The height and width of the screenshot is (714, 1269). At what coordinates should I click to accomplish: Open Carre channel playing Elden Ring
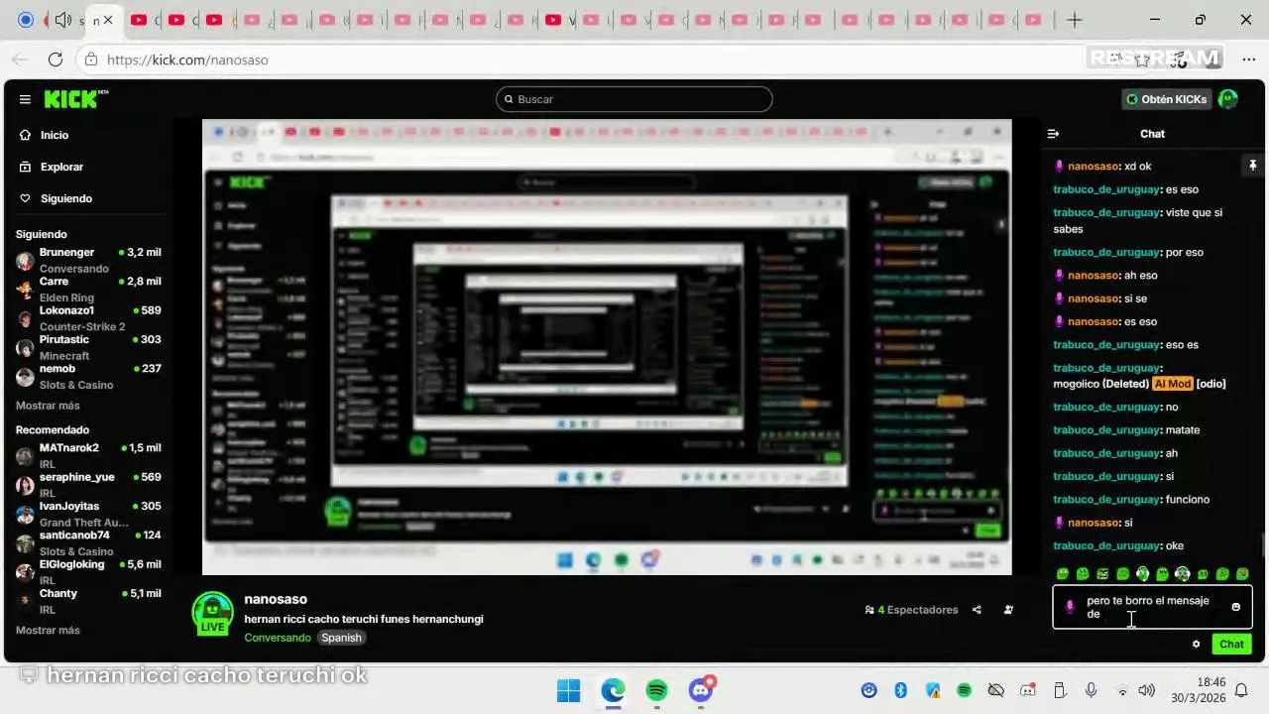pyautogui.click(x=87, y=289)
